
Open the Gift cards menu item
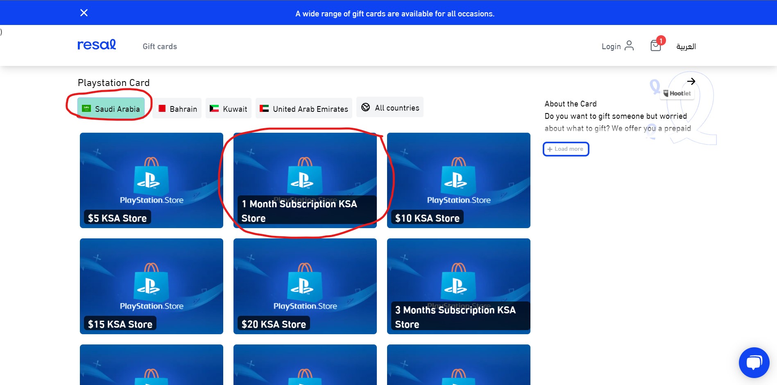coord(160,46)
